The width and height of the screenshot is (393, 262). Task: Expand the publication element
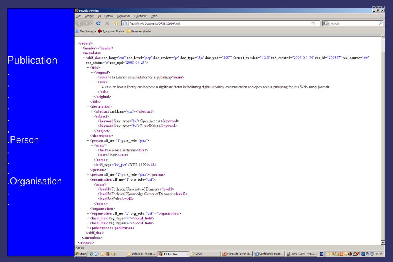(88, 228)
